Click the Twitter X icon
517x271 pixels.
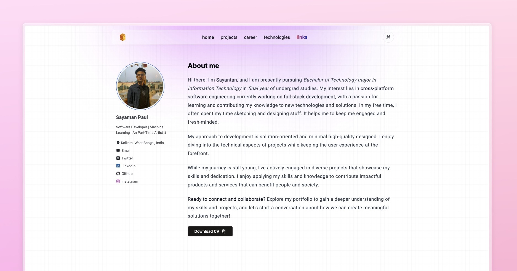pyautogui.click(x=118, y=158)
